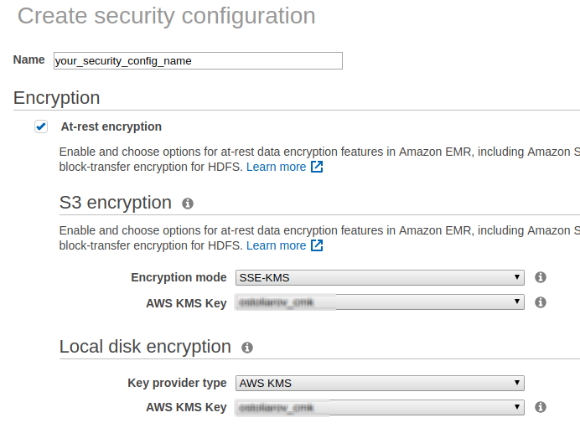This screenshot has width=580, height=428.
Task: Click the Encryption mode label
Action: pyautogui.click(x=179, y=277)
